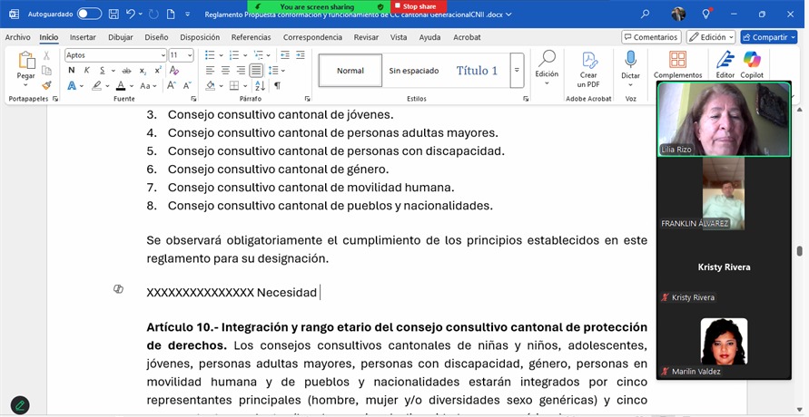The height and width of the screenshot is (417, 809).
Task: Increase paragraph indent
Action: [301, 55]
